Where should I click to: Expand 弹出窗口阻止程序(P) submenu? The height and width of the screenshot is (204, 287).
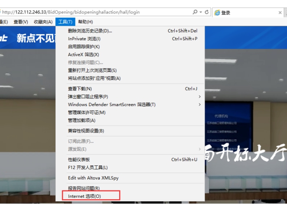pyautogui.click(x=88, y=97)
